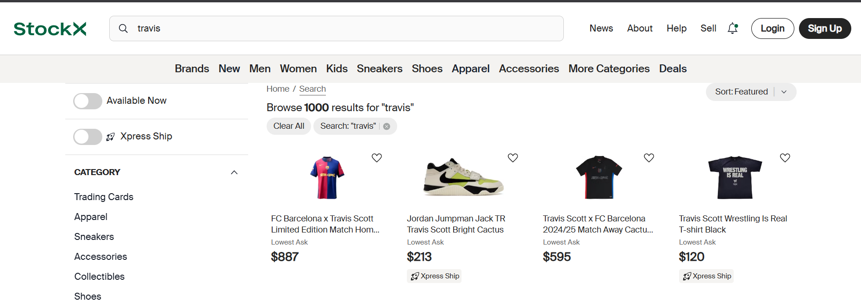The image size is (861, 302).
Task: Open notifications via the bell icon
Action: (732, 28)
